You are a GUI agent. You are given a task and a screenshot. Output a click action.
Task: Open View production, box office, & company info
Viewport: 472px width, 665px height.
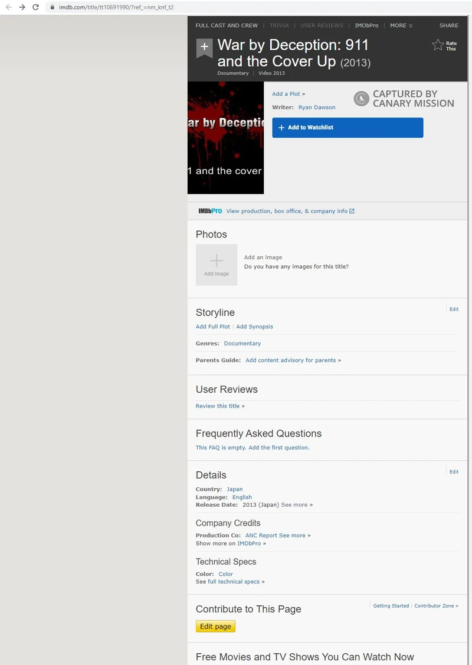[287, 211]
